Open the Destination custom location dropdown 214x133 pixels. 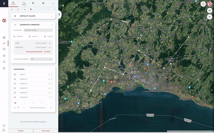click(43, 47)
